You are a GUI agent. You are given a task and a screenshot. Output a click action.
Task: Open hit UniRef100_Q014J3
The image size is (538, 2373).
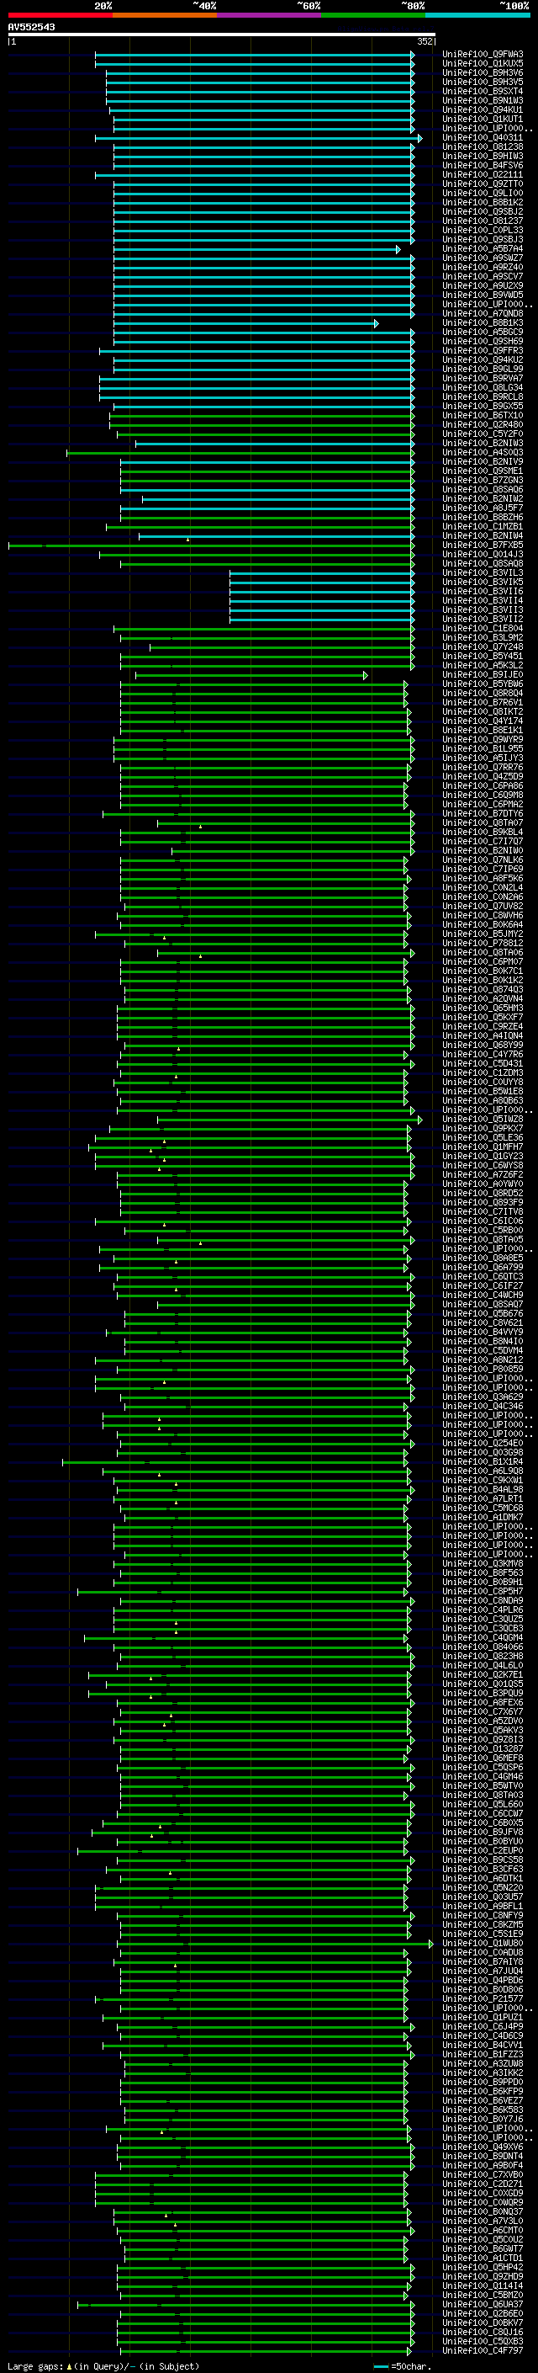[x=483, y=555]
